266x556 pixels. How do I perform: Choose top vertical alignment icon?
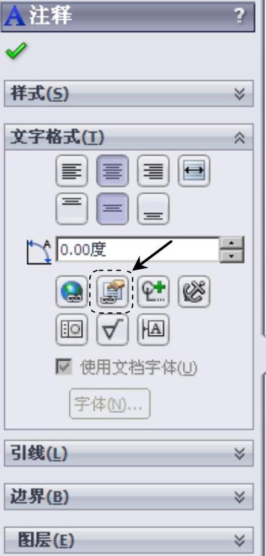tap(72, 209)
